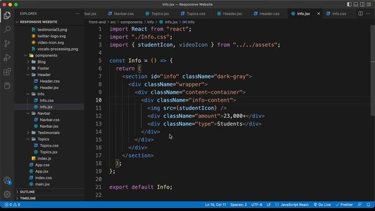
Task: Click the feedback icon in status bar
Action: 360,205
